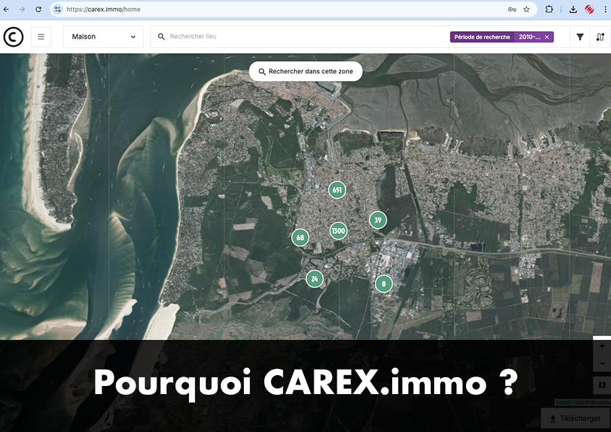Open the hamburger menu button
Viewport: 611px width, 432px height.
[x=41, y=37]
